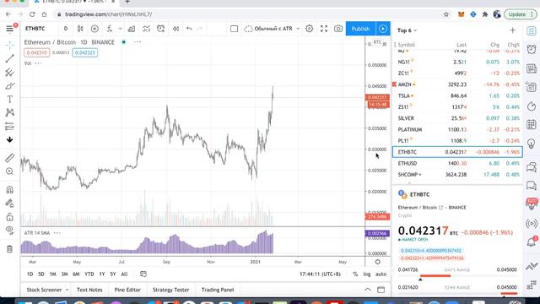Expand the indicators favorites dropdown arrow

coord(120,29)
